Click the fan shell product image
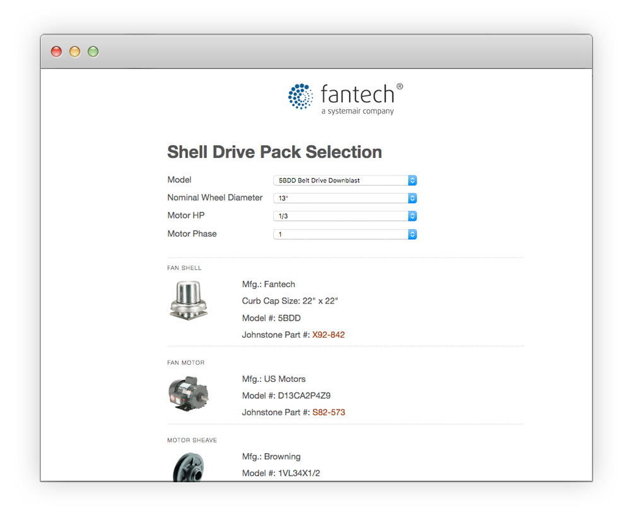The width and height of the screenshot is (631, 510). (x=188, y=300)
